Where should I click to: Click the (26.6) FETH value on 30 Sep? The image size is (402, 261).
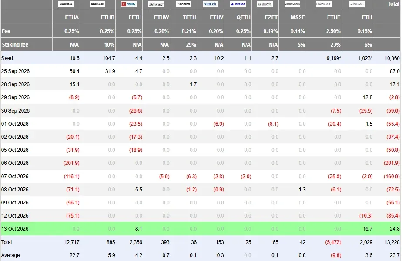136,111
